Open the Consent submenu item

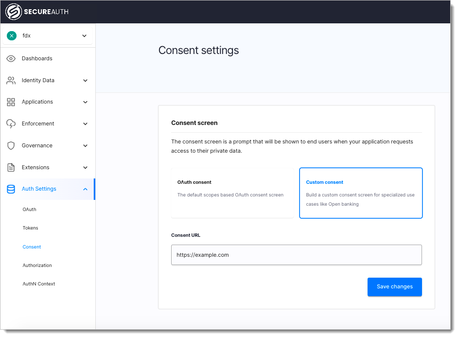[x=32, y=247]
